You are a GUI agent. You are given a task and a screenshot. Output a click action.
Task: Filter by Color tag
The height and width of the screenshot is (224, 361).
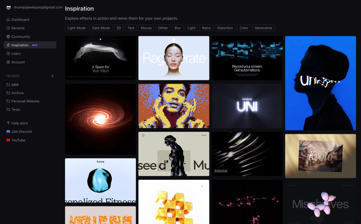(x=244, y=28)
